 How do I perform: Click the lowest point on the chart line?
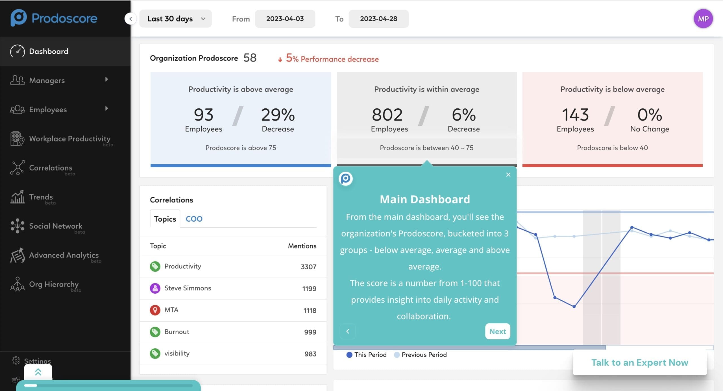pyautogui.click(x=574, y=307)
